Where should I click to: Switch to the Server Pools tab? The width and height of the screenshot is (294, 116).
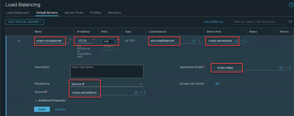coord(74,13)
